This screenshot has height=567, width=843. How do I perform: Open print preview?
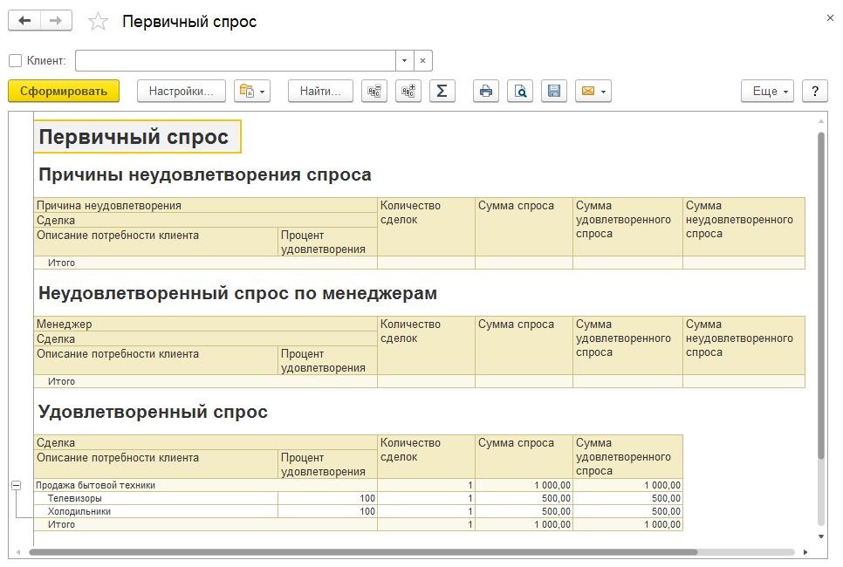[520, 92]
